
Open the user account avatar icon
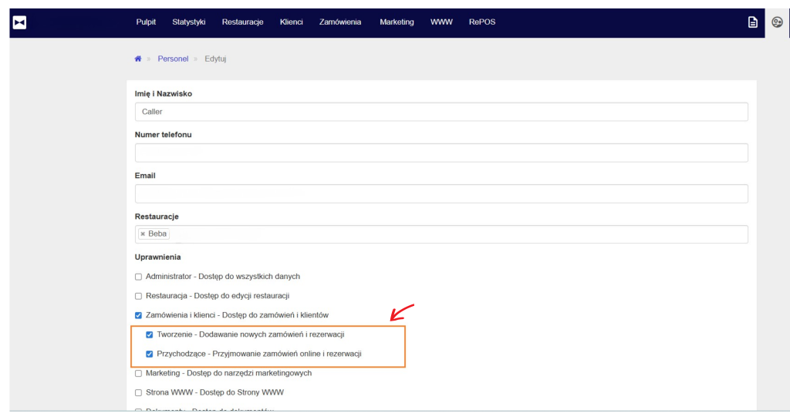pos(777,22)
